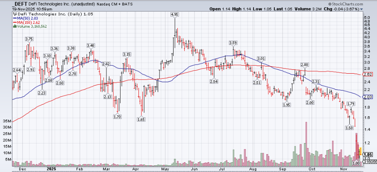Image resolution: width=377 pixels, height=172 pixels.
Task: Open the blue dropdown arrow after Chg value
Action: (x=362, y=9)
